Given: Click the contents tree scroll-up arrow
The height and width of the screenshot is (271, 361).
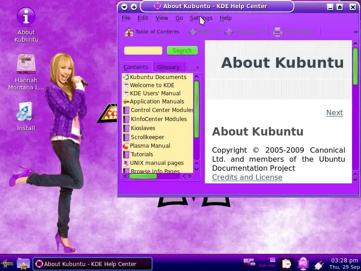Looking at the screenshot, I should pos(196,76).
